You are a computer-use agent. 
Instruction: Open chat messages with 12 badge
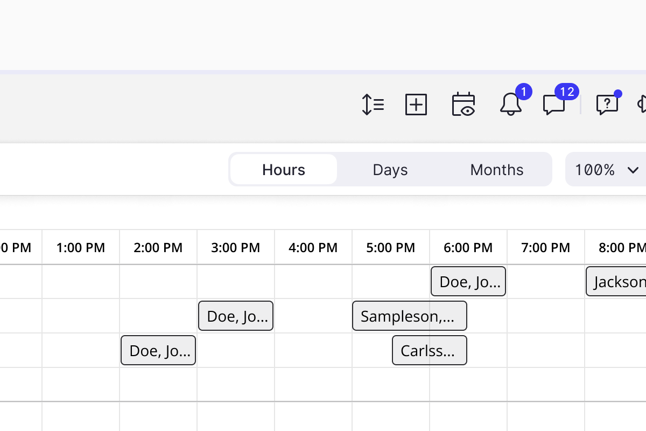[x=554, y=105]
